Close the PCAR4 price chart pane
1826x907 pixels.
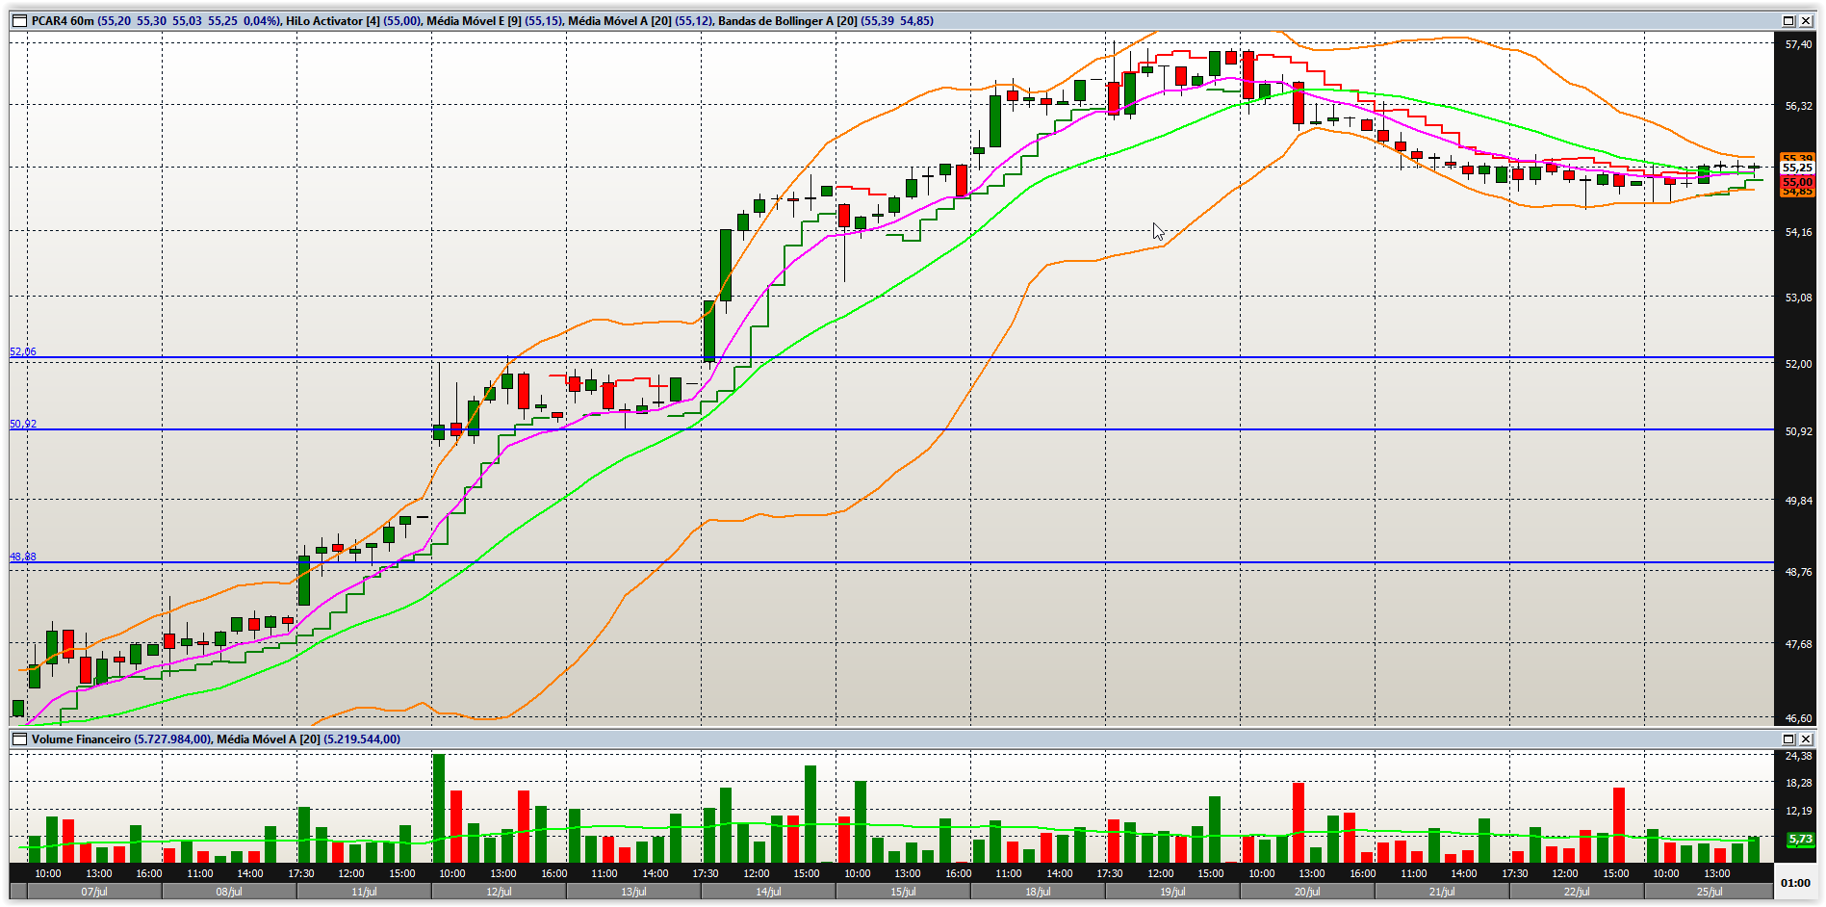[1806, 20]
